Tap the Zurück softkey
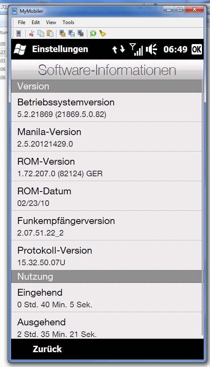 tap(47, 349)
